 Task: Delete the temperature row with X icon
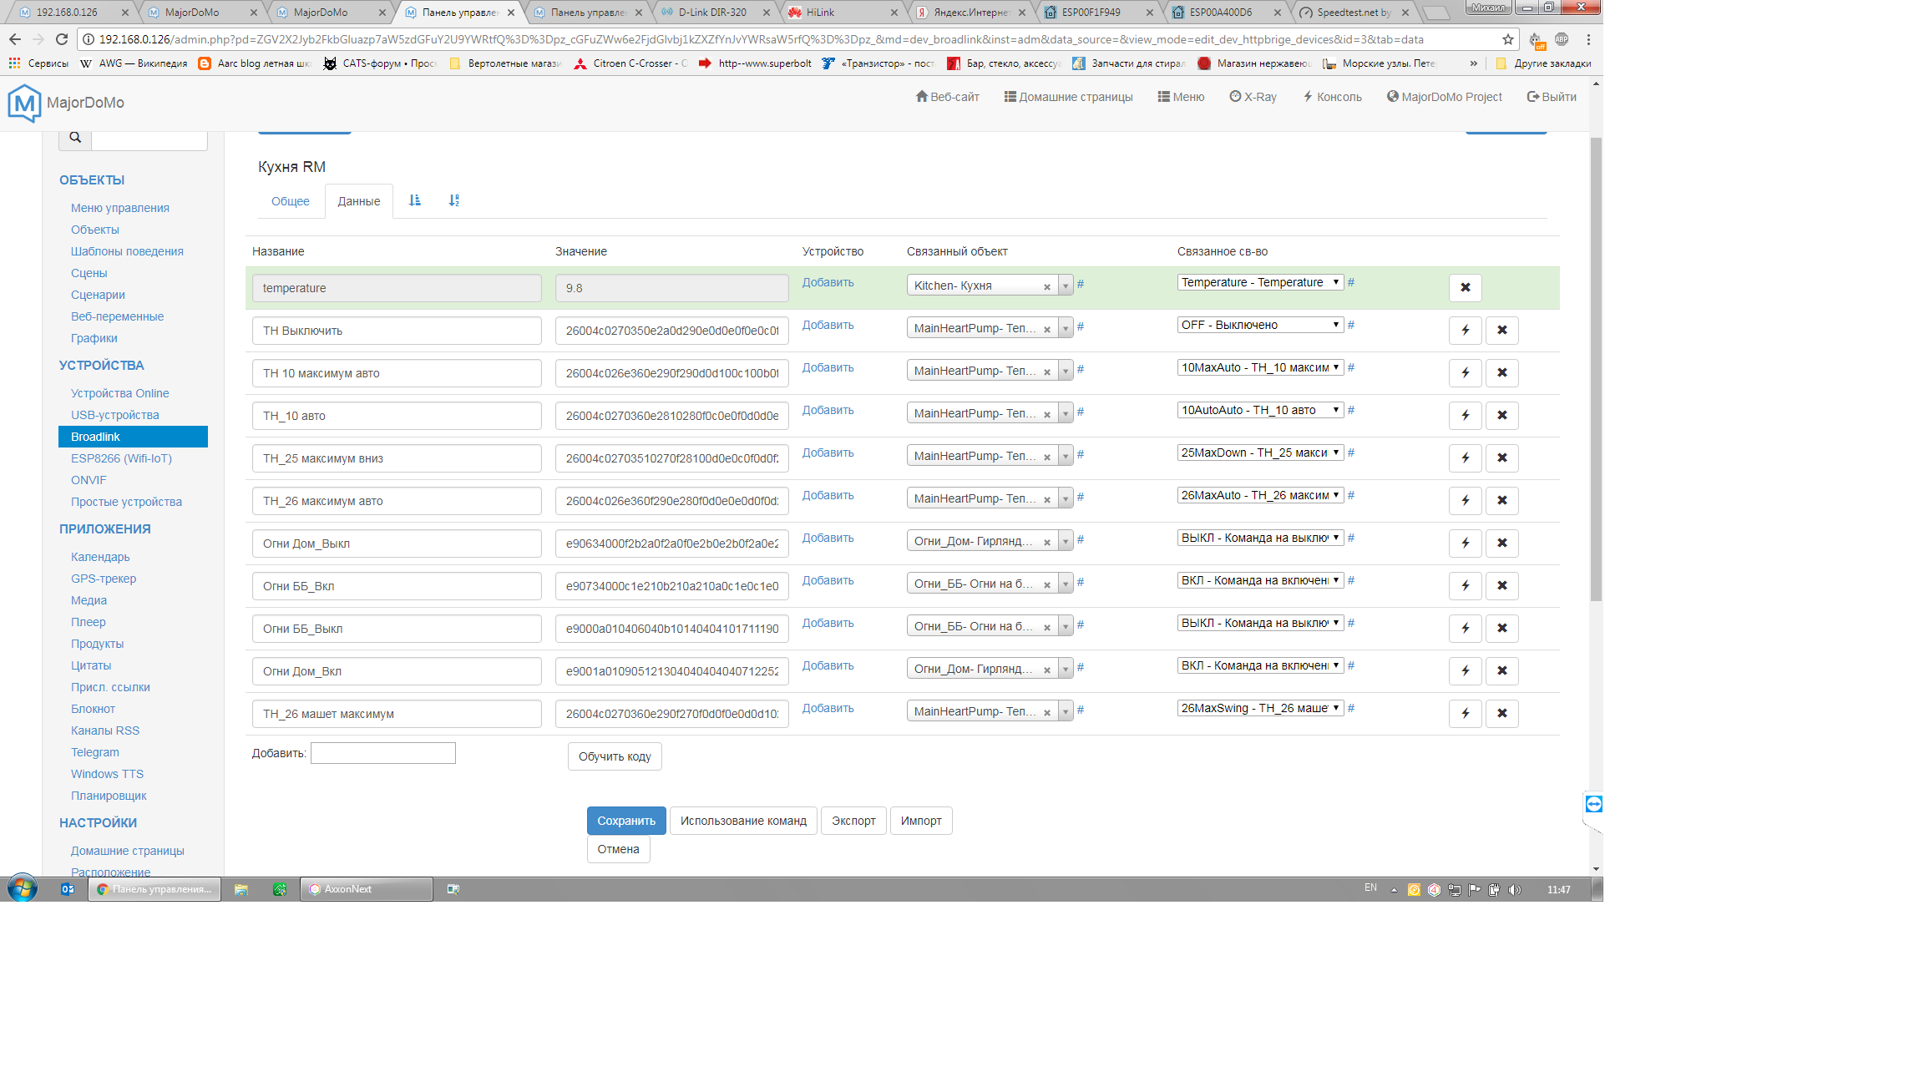click(1465, 287)
